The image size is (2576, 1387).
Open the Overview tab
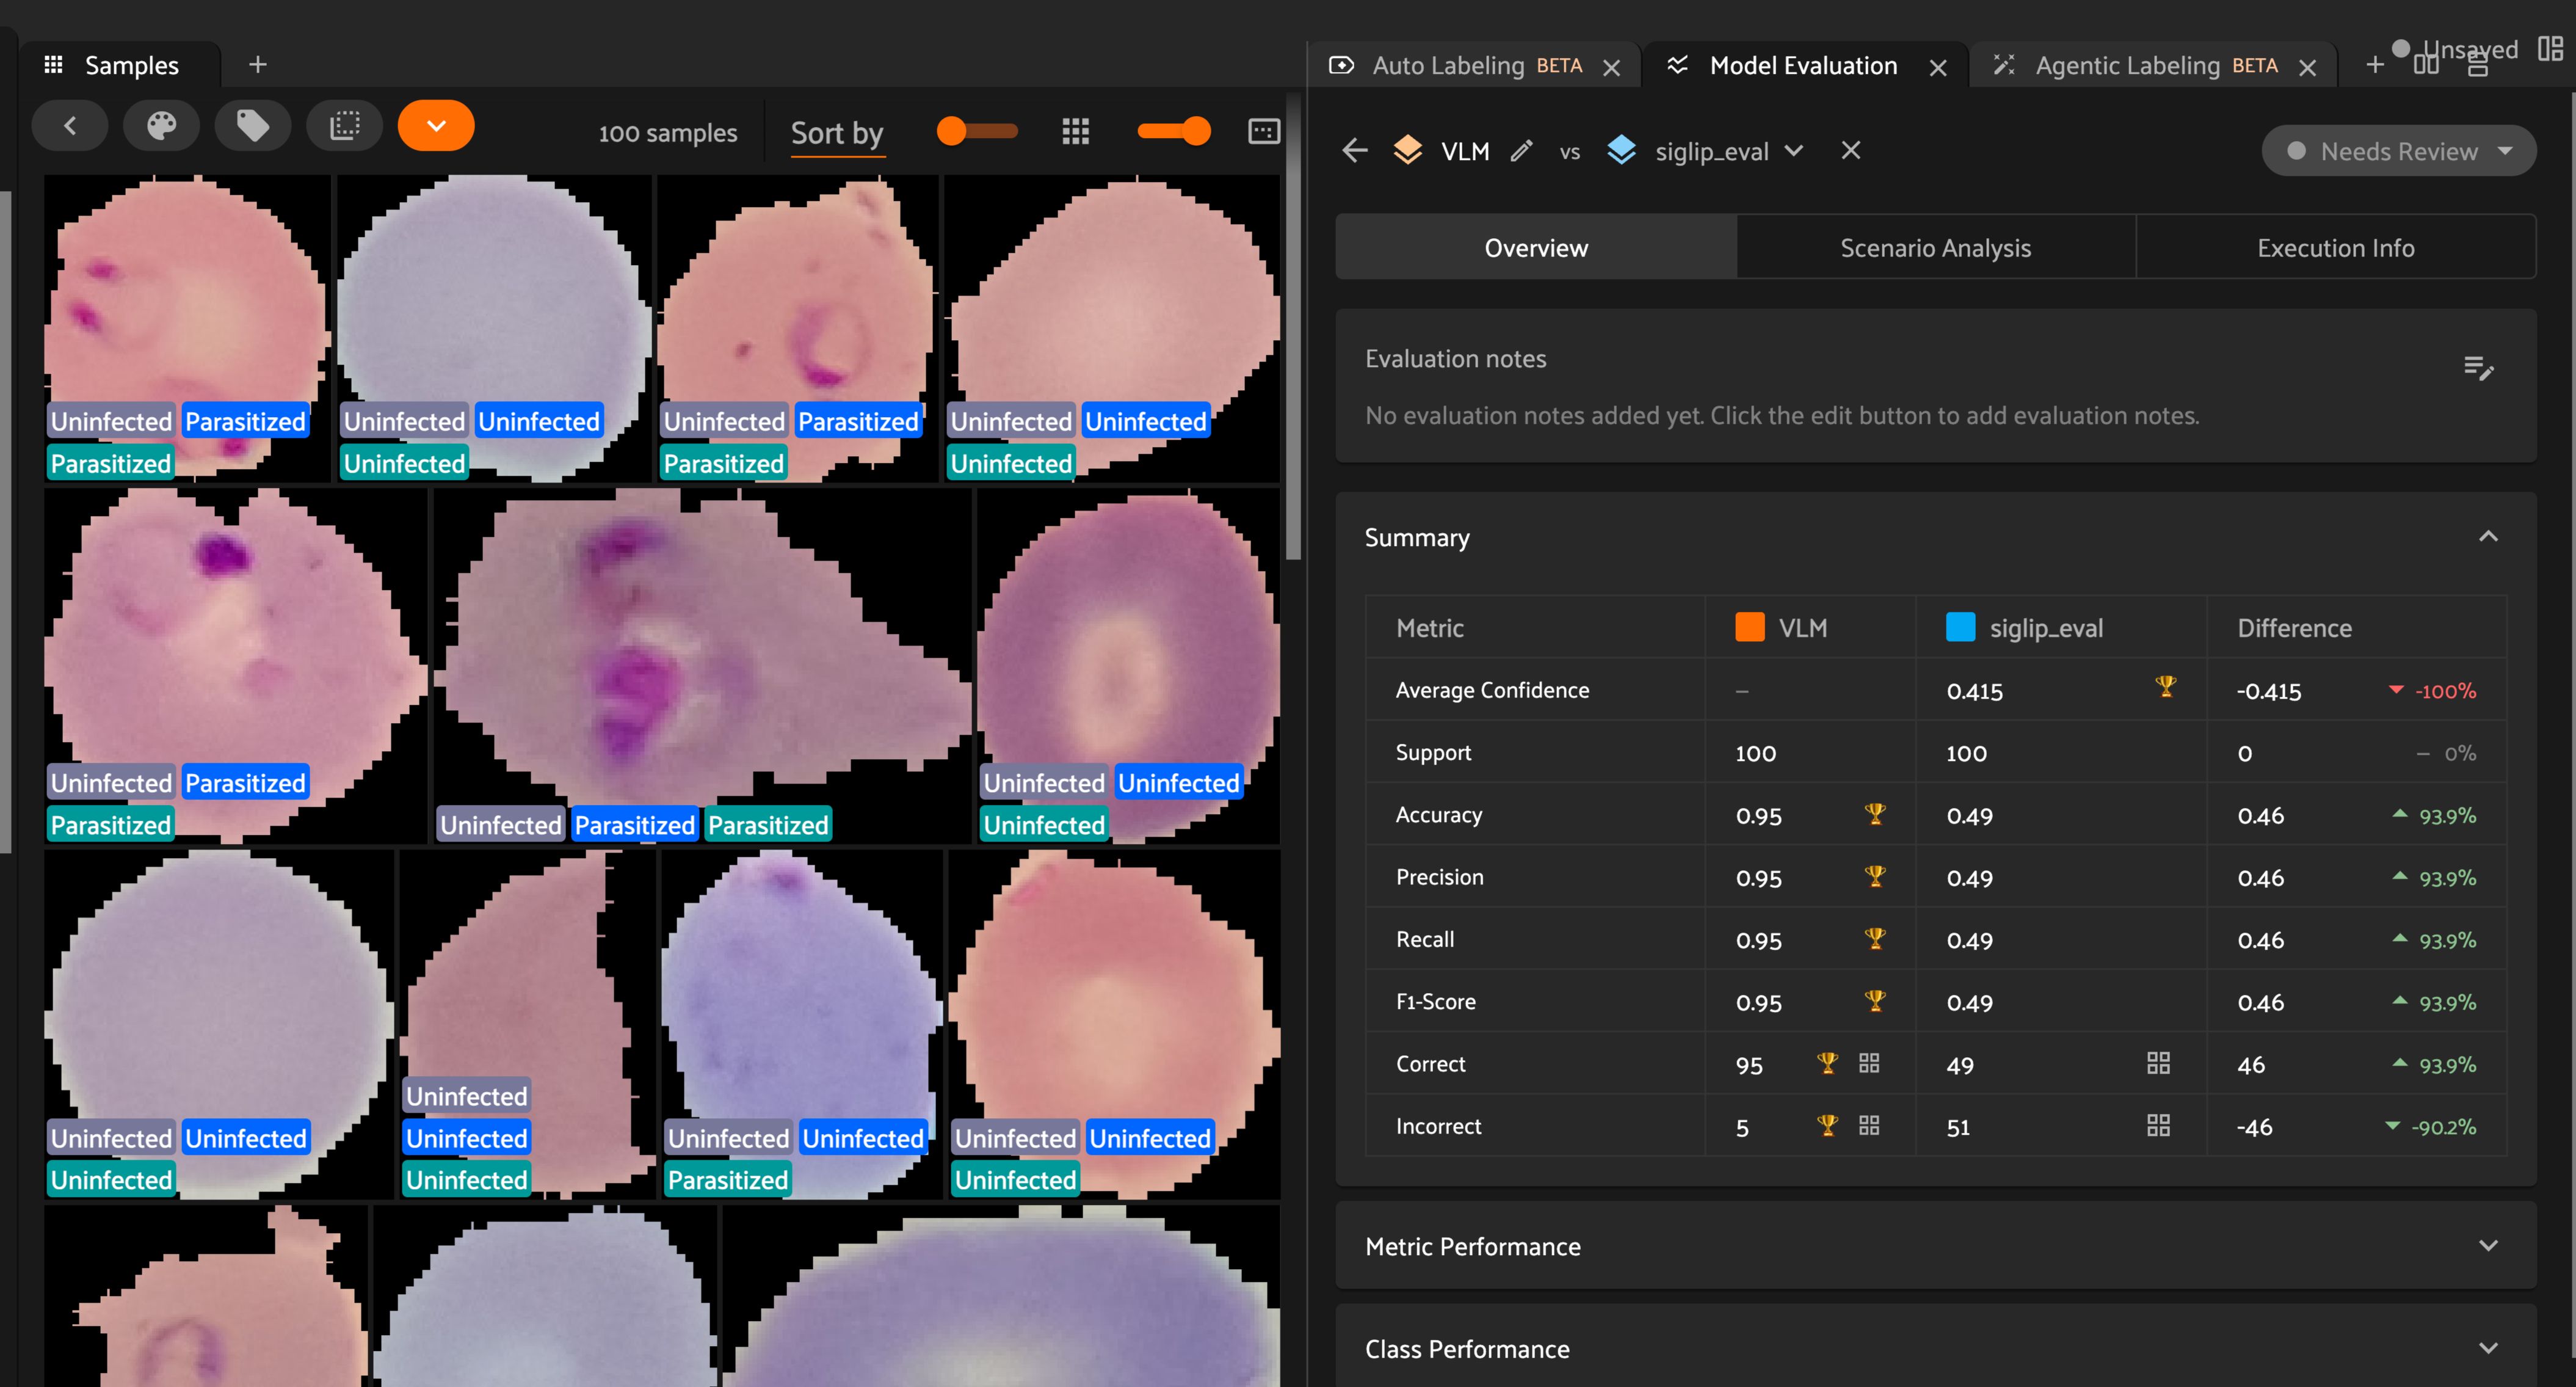coord(1536,248)
